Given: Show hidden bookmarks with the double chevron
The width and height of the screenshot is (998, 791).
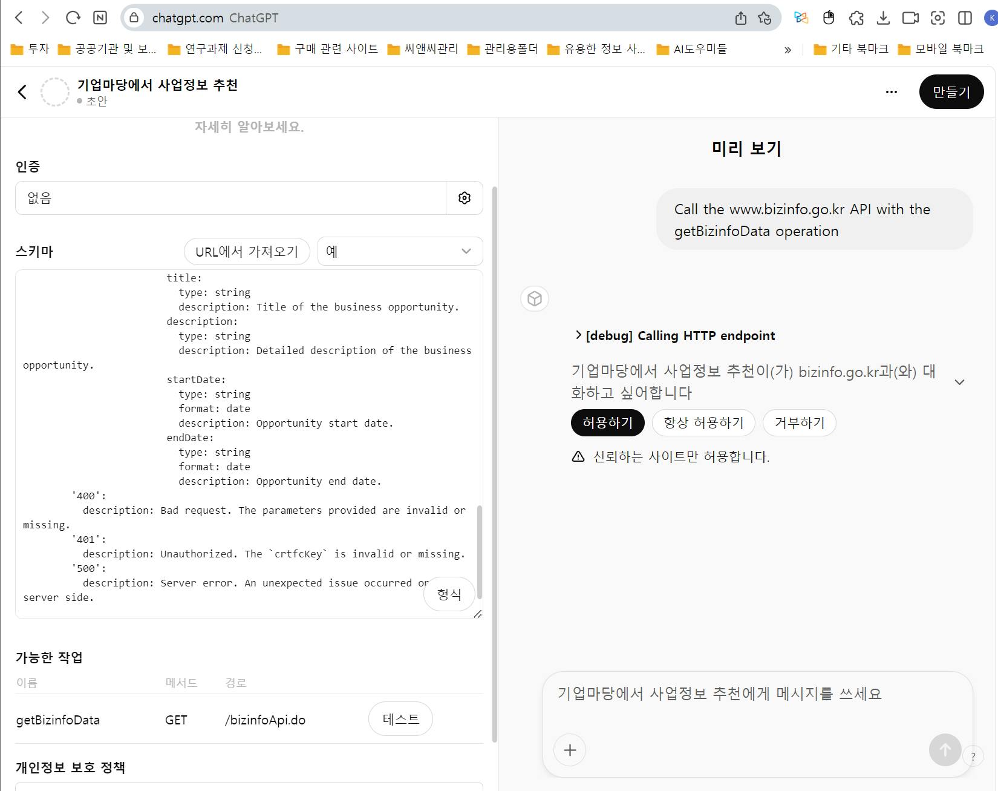Looking at the screenshot, I should (x=788, y=50).
